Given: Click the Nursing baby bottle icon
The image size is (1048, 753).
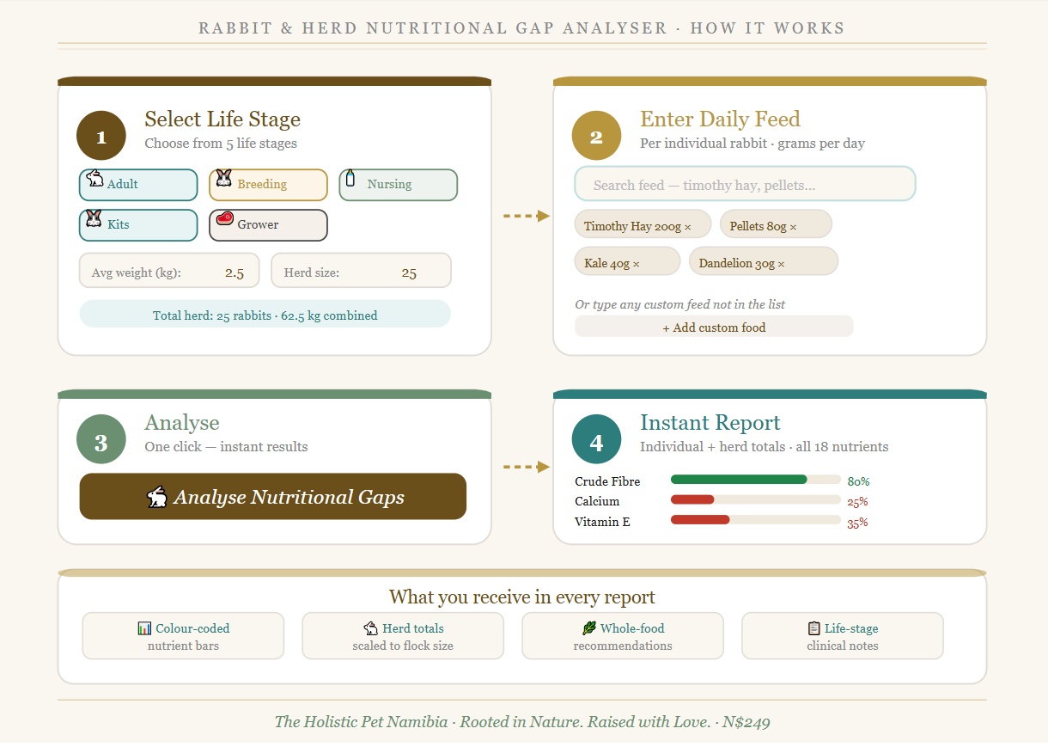Looking at the screenshot, I should tap(350, 179).
